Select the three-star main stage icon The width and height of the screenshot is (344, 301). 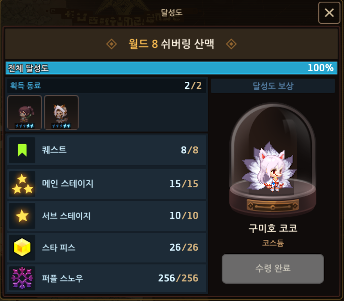click(22, 184)
